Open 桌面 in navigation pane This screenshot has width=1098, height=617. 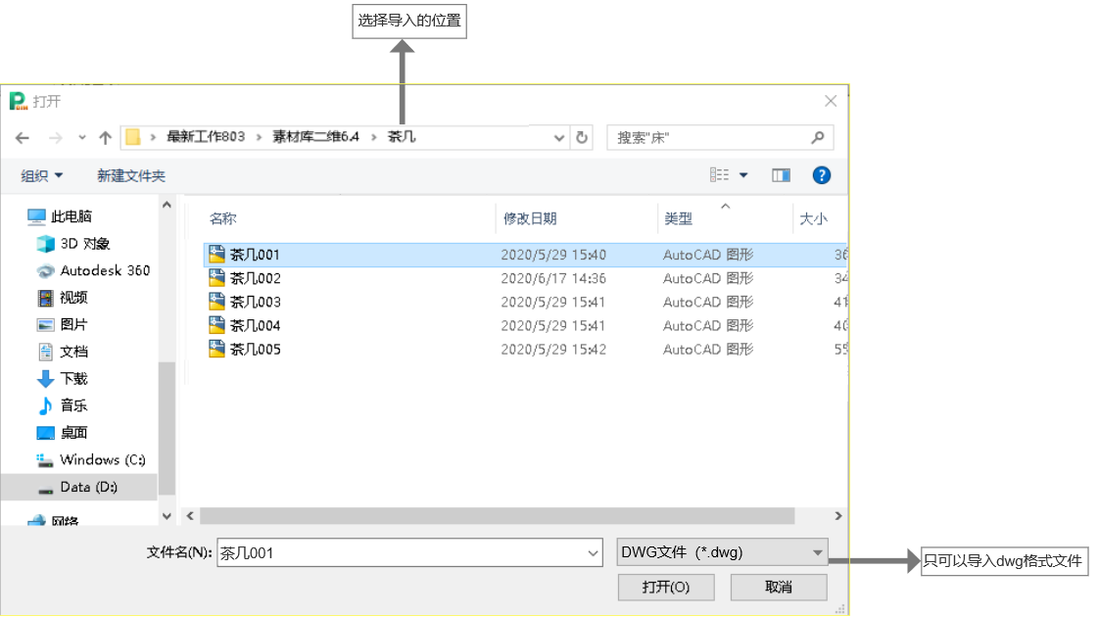point(63,433)
